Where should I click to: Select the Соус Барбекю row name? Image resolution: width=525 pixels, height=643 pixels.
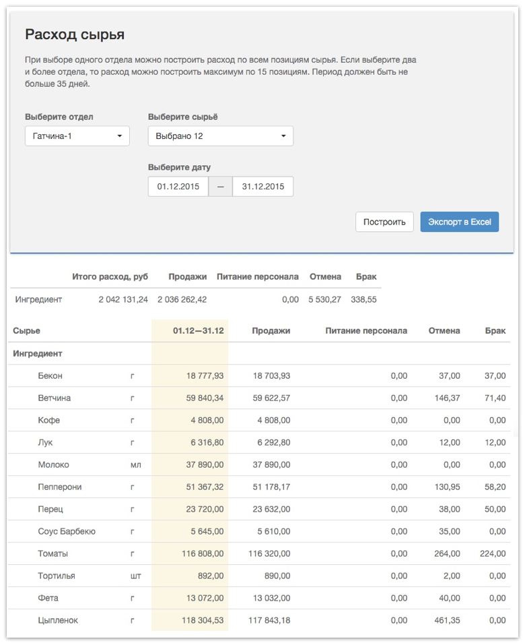pyautogui.click(x=67, y=531)
